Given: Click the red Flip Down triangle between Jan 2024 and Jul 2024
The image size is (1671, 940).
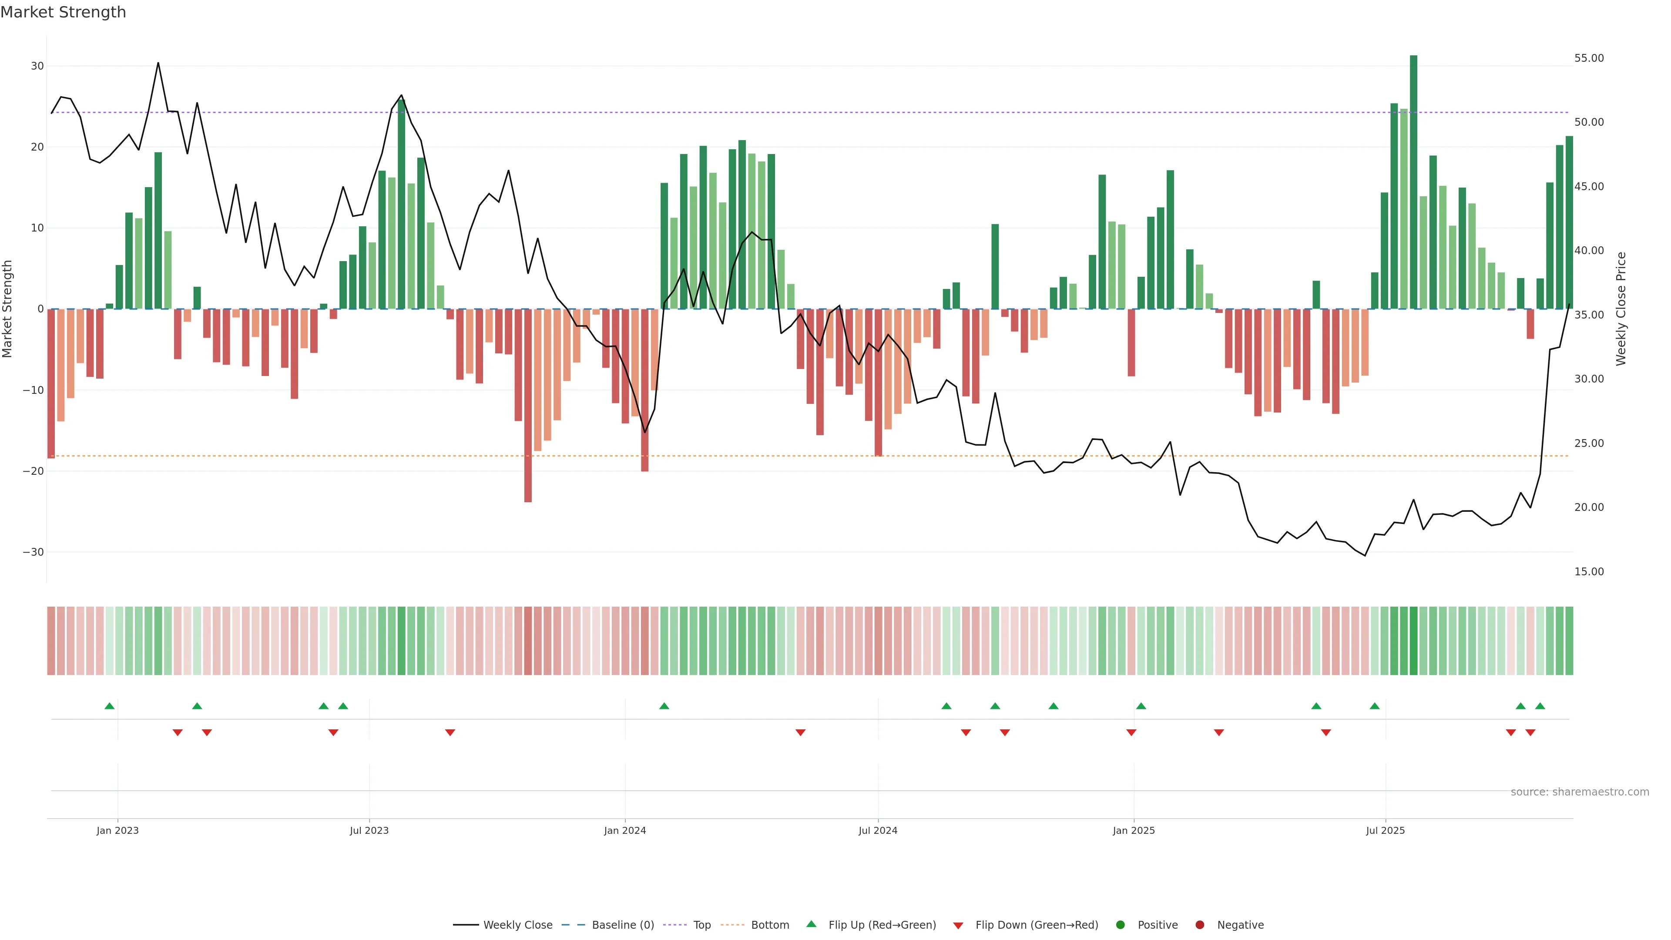Looking at the screenshot, I should point(801,732).
